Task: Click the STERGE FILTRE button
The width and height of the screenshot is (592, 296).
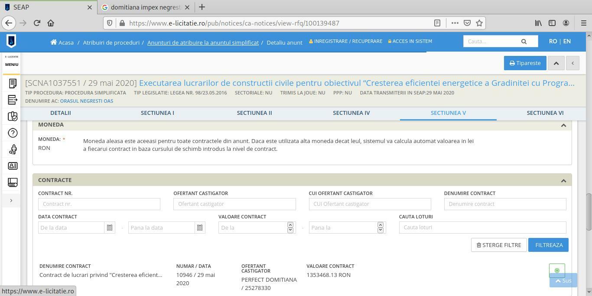Action: 498,245
